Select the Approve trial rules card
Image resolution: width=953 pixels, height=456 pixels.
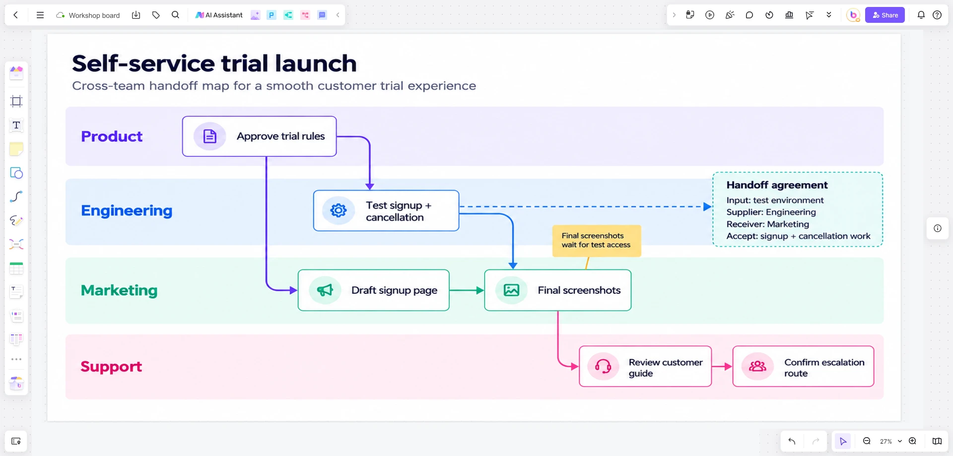tap(259, 136)
